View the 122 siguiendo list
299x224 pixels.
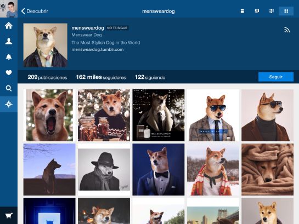point(150,77)
